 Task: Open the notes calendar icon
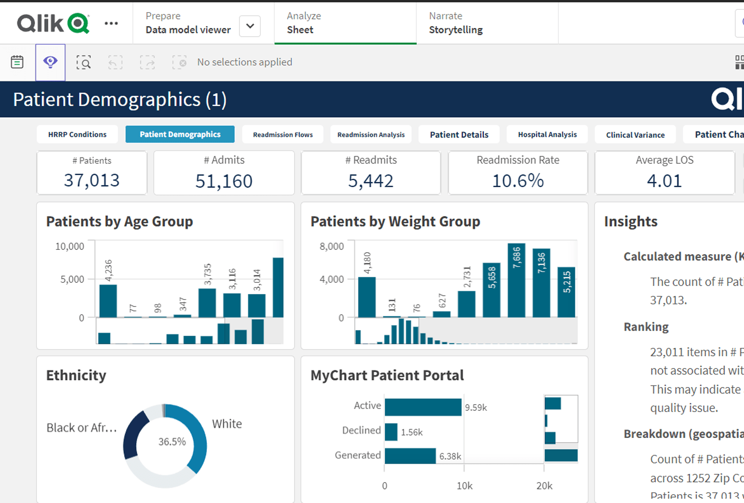[17, 61]
